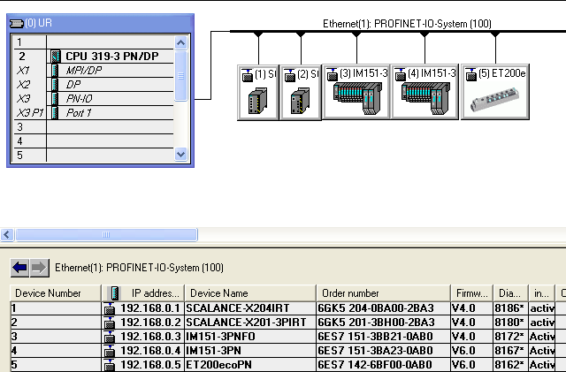Select the ET200ecoPN device name cell
Viewport: 566px width, 372px height.
pos(250,364)
